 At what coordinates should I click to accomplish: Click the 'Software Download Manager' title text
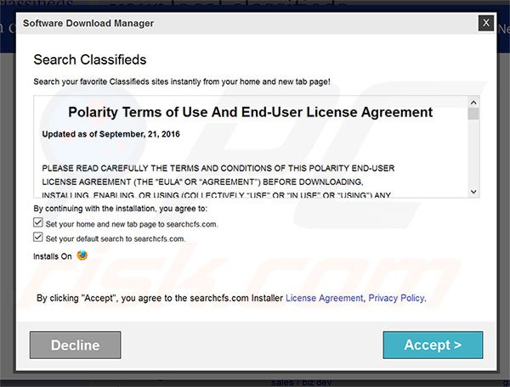pos(88,24)
